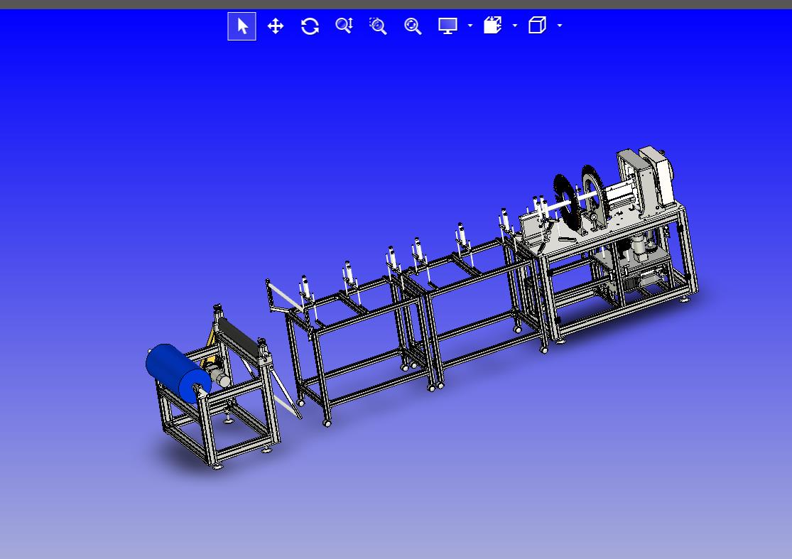Click the black toothed disc on the machine
792x559 pixels.
565,203
